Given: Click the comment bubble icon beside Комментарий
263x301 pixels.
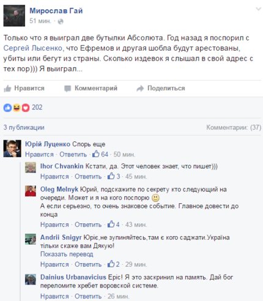Looking at the screenshot, I should 67,89.
